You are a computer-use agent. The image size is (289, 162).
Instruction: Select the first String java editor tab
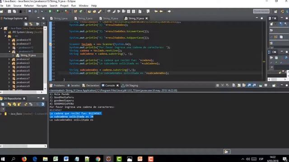point(59,18)
